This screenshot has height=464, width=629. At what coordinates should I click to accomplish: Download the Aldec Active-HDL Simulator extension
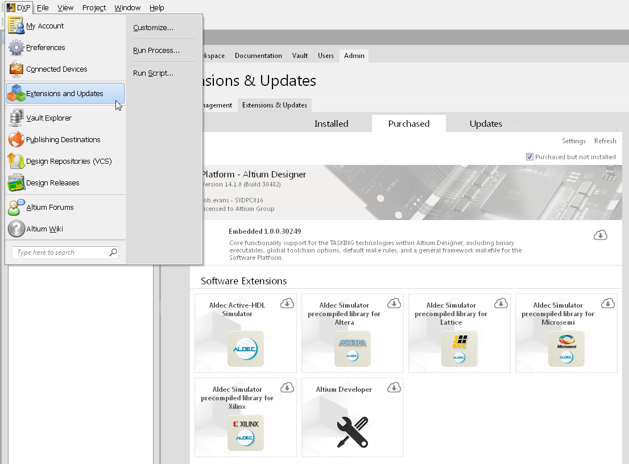click(287, 303)
